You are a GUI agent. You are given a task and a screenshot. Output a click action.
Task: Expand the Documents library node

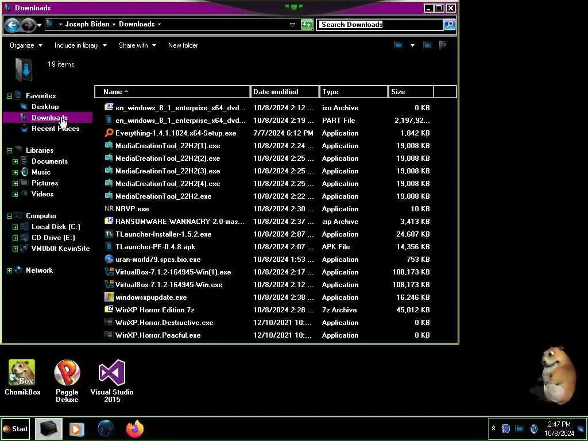pyautogui.click(x=15, y=161)
